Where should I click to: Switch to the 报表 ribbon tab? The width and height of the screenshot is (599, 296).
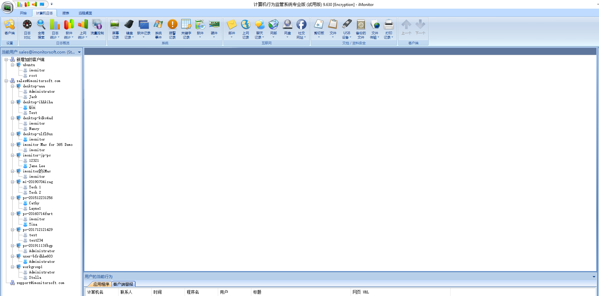pyautogui.click(x=66, y=13)
